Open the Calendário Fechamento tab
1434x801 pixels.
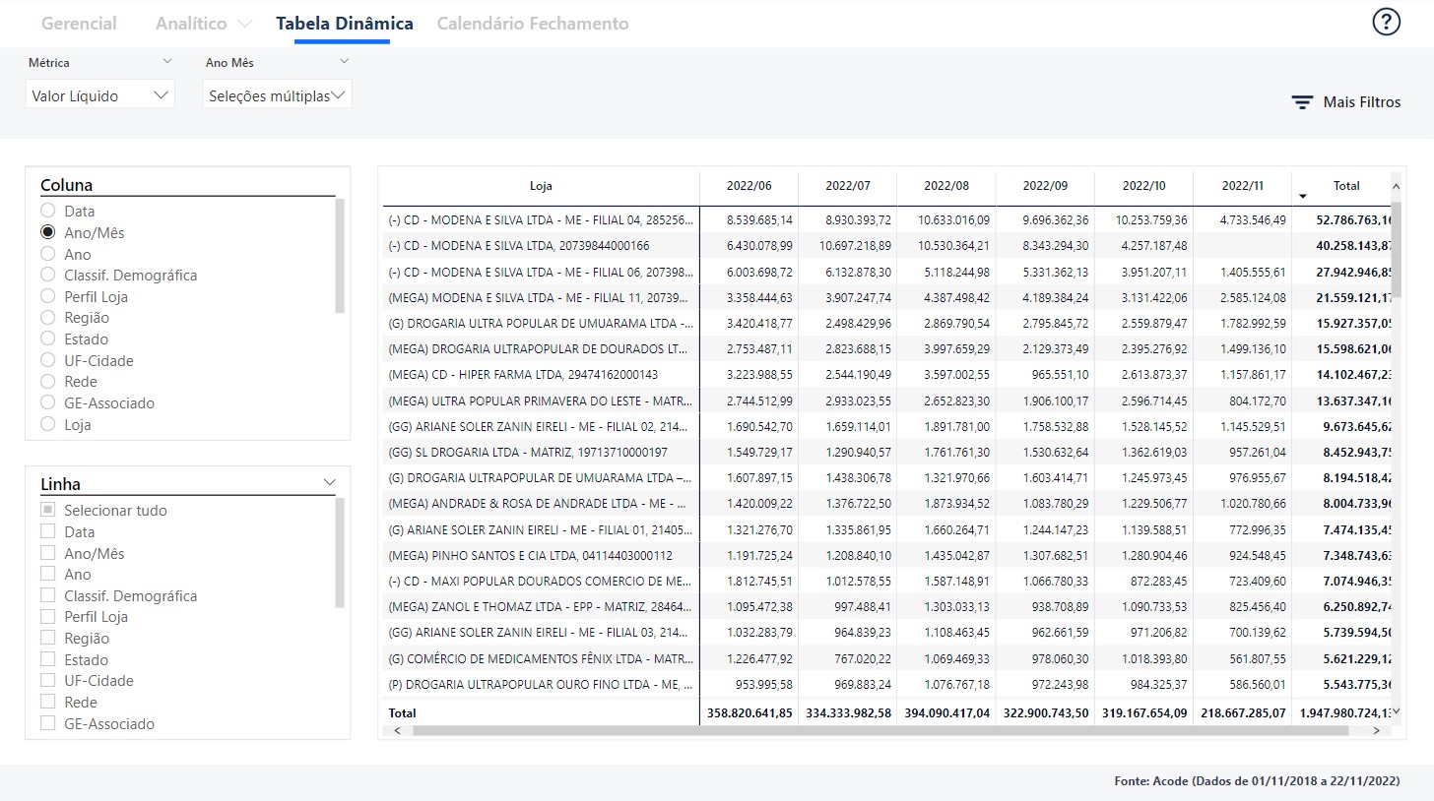532,24
